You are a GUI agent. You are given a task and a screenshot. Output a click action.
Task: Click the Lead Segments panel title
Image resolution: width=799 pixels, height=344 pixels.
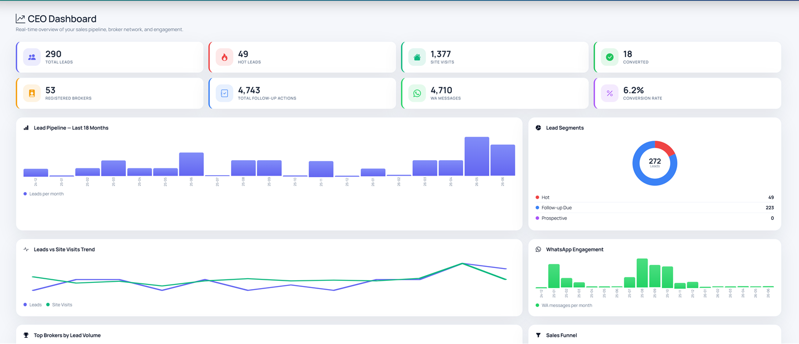click(x=565, y=128)
